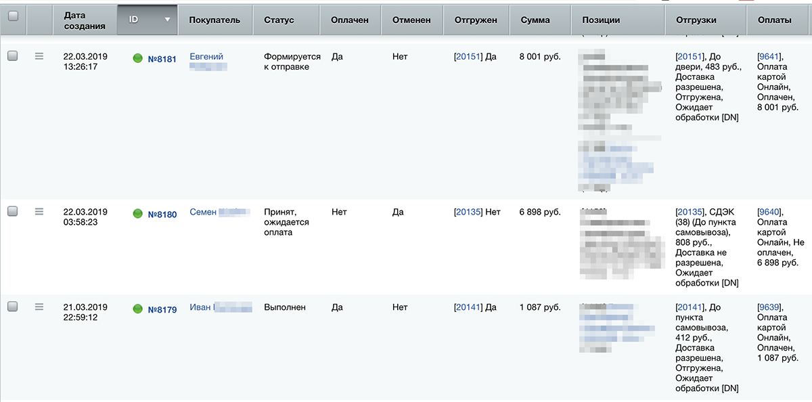Click the green status dot of order №8181
The width and height of the screenshot is (812, 402).
[x=138, y=59]
